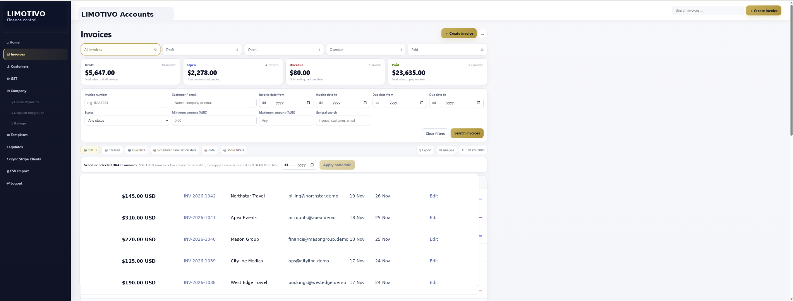This screenshot has height=301, width=793.
Task: Open calendar picker for Invoice date from
Action: 308,103
